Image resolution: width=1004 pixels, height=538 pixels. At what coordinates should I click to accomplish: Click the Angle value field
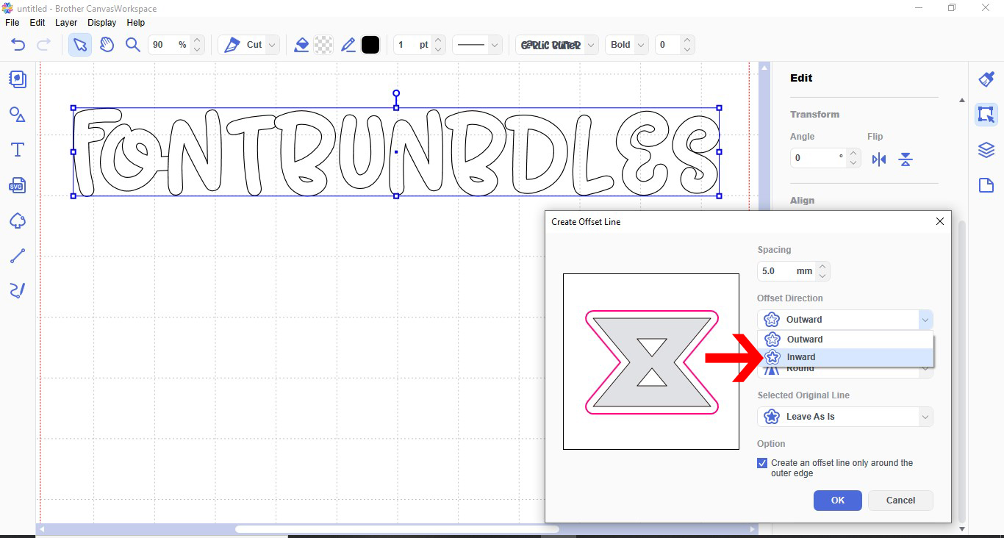pos(817,158)
